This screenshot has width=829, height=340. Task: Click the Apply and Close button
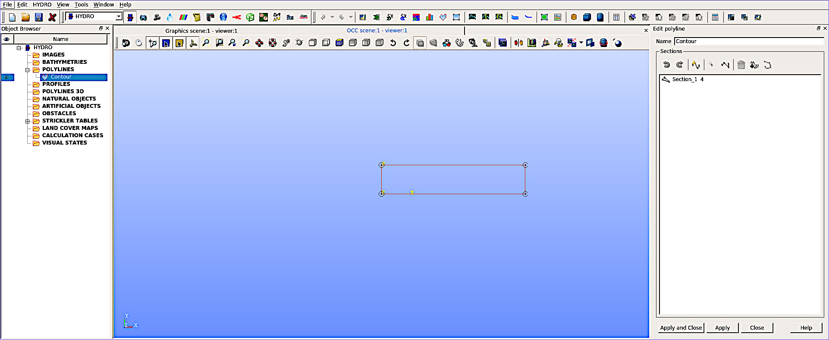click(x=681, y=328)
